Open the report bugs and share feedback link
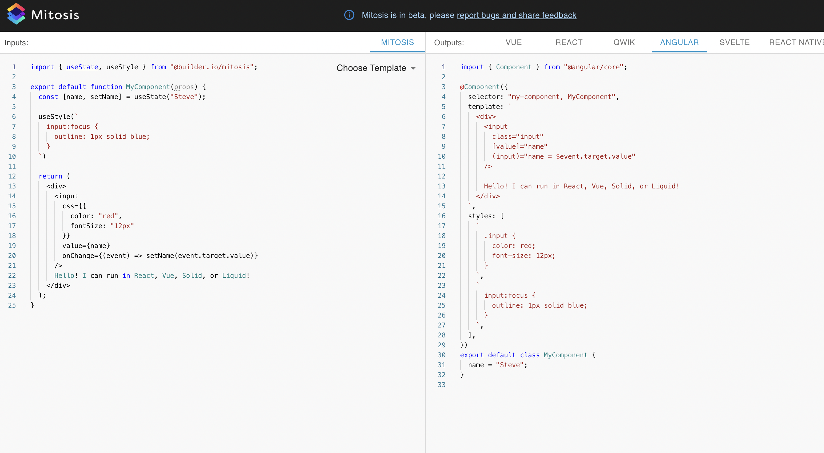The height and width of the screenshot is (453, 824). pos(516,15)
